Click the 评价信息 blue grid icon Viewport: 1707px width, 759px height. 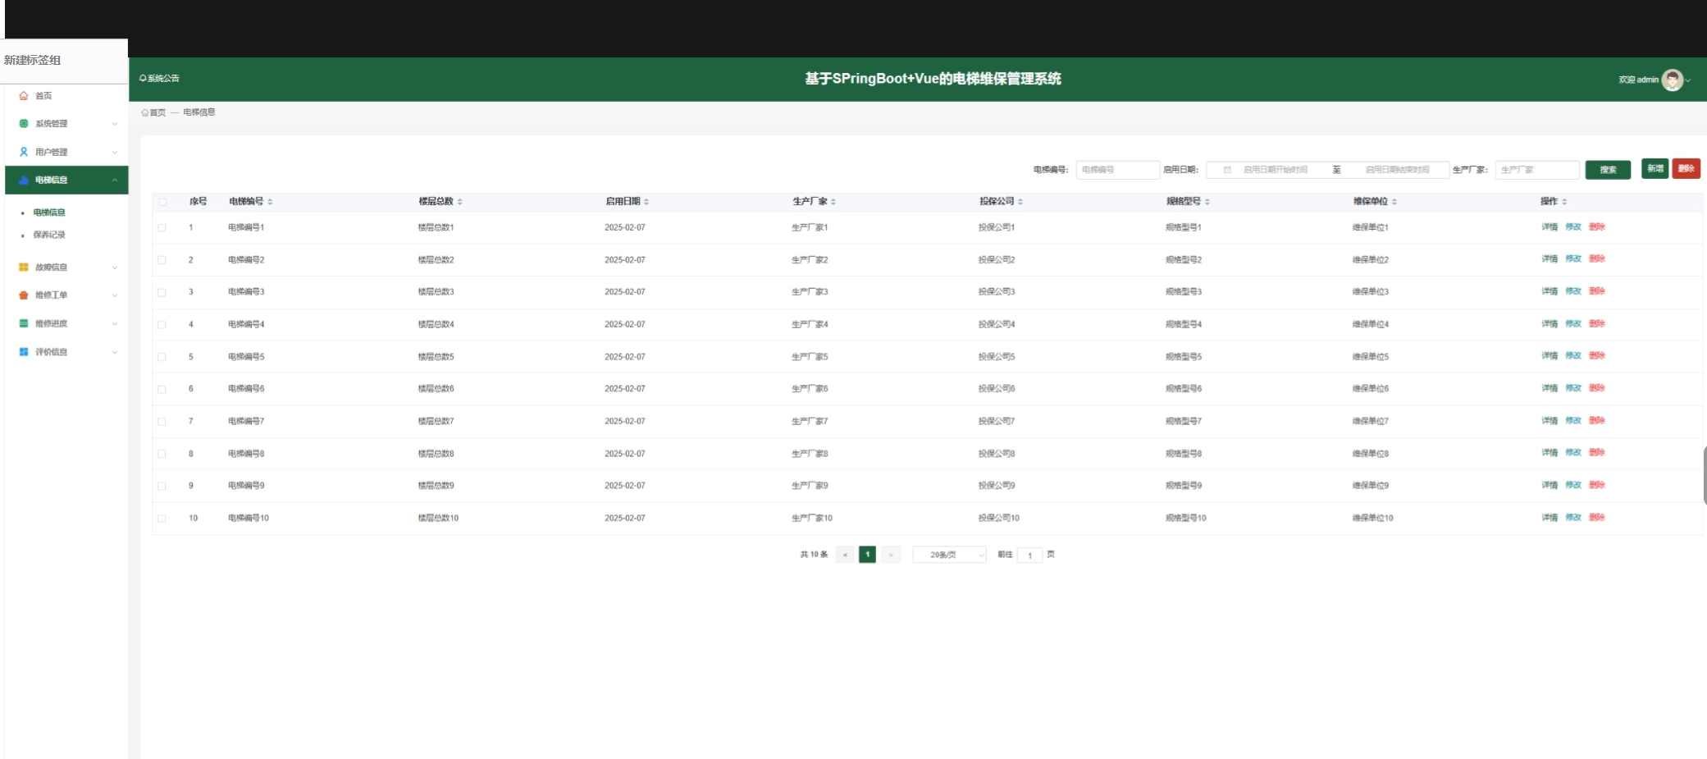24,352
